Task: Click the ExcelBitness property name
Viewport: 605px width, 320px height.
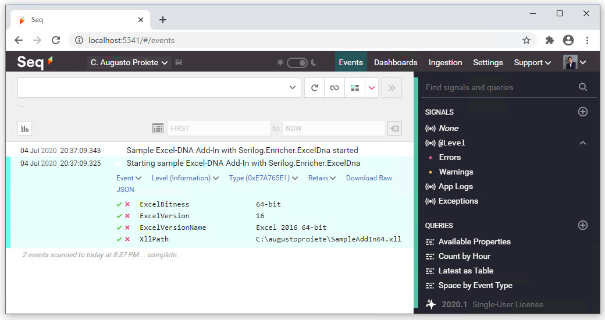Action: (165, 204)
